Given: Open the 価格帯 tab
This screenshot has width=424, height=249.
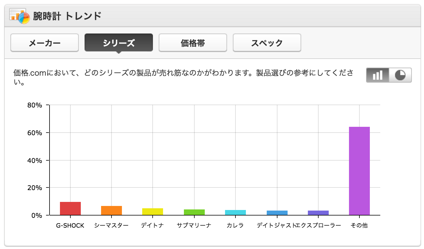Looking at the screenshot, I should point(193,43).
